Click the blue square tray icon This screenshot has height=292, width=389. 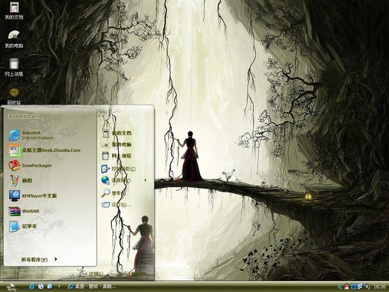pos(353,287)
